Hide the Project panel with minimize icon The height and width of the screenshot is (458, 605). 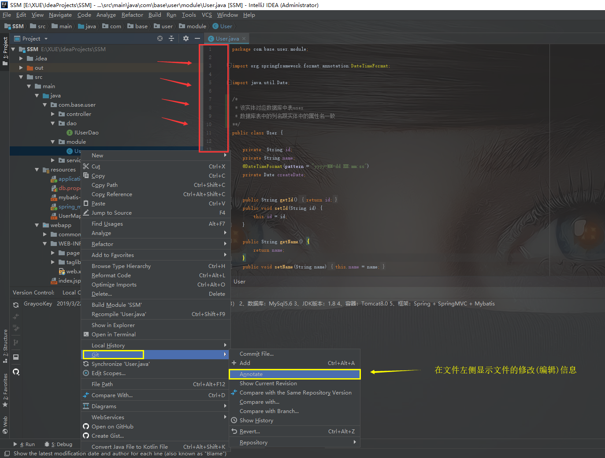pos(197,38)
